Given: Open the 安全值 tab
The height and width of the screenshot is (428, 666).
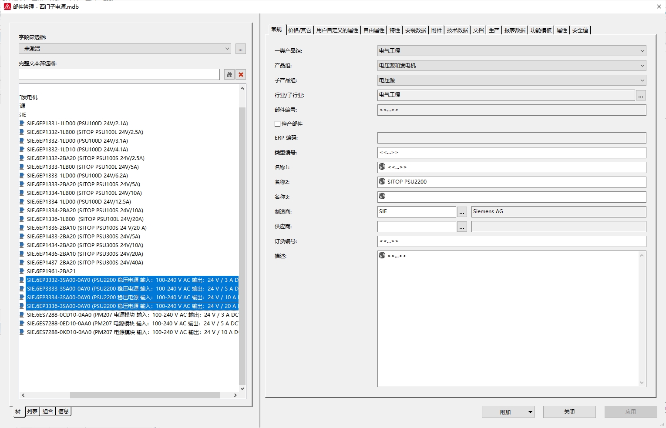Looking at the screenshot, I should click(x=580, y=30).
